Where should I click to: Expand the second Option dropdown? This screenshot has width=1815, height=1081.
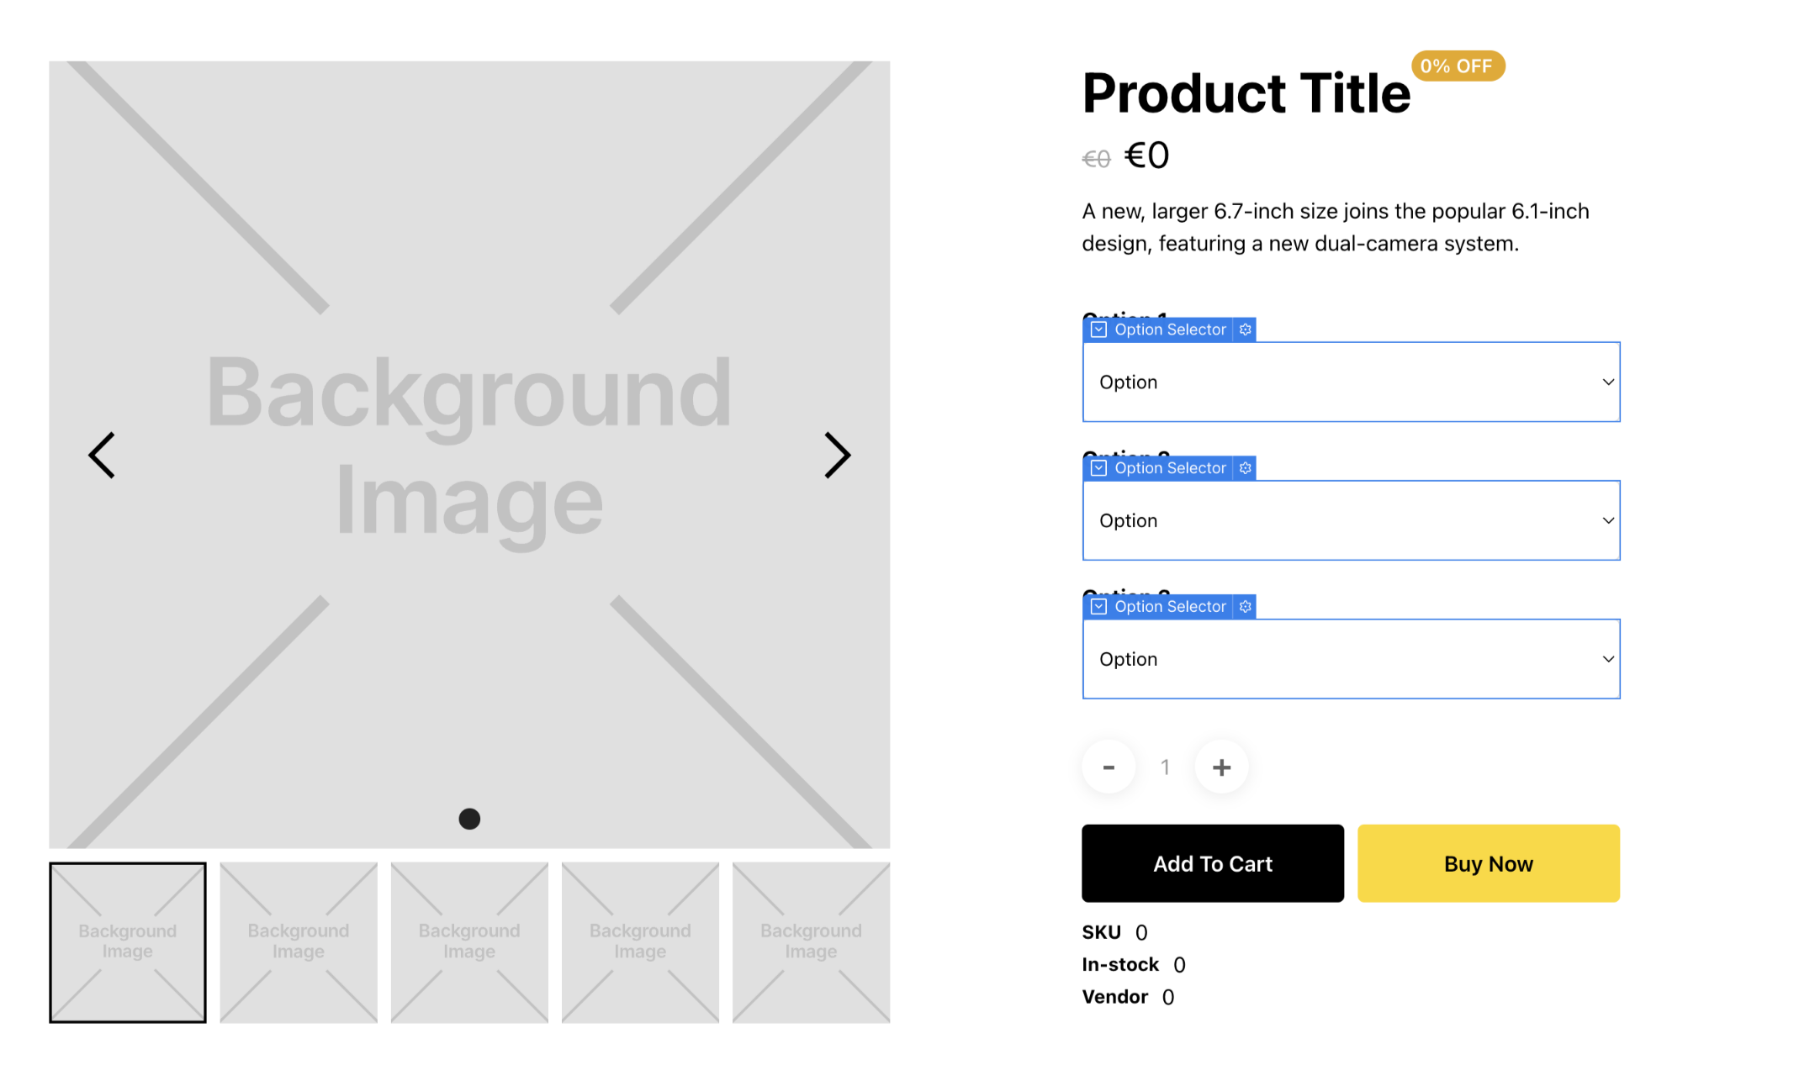[x=1351, y=520]
